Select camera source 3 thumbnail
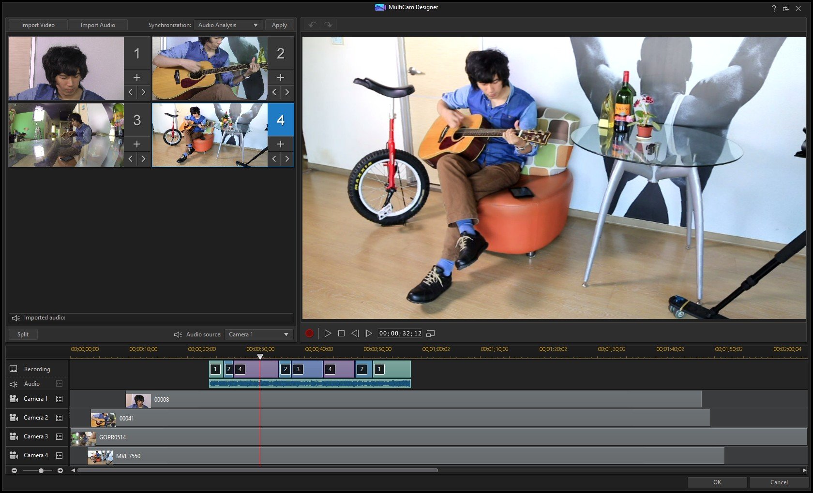The image size is (813, 493). (66, 134)
